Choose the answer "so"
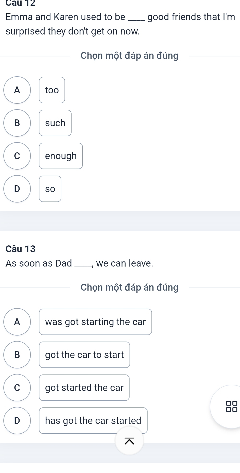 click(50, 189)
